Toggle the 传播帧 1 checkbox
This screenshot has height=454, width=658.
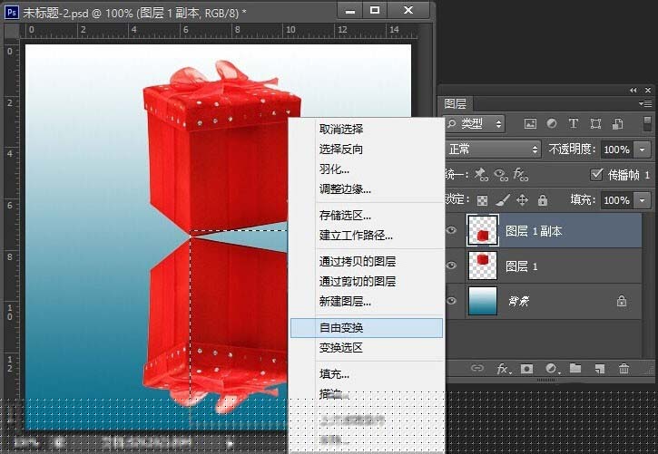596,174
